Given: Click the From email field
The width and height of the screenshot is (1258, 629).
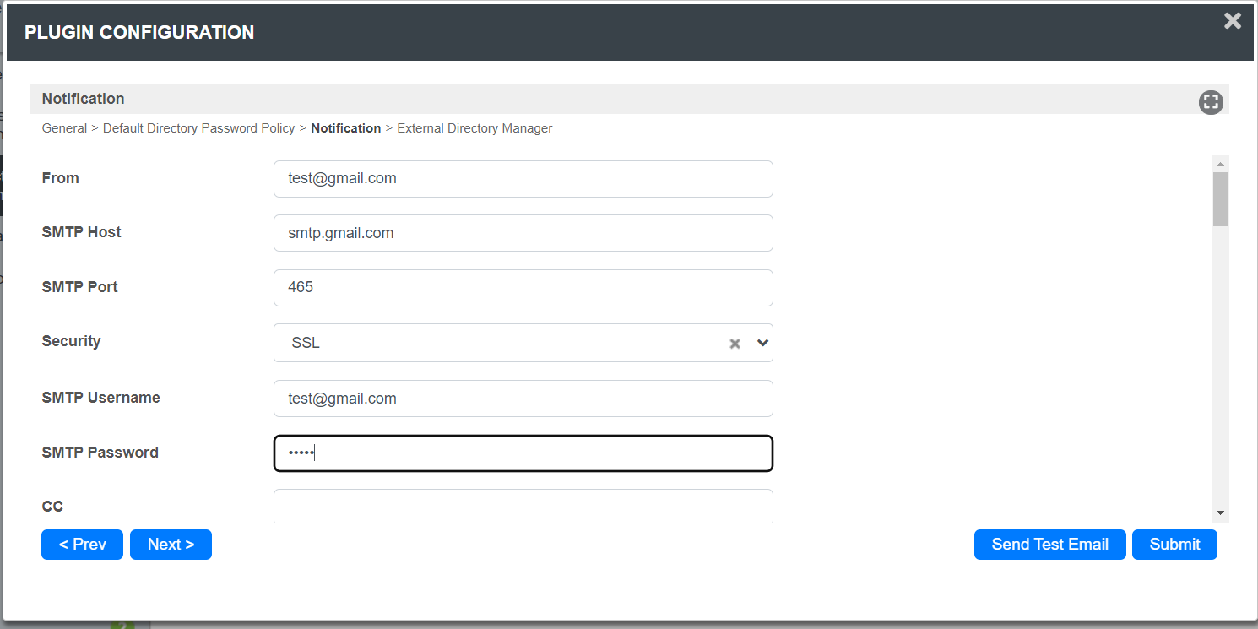Looking at the screenshot, I should tap(523, 179).
